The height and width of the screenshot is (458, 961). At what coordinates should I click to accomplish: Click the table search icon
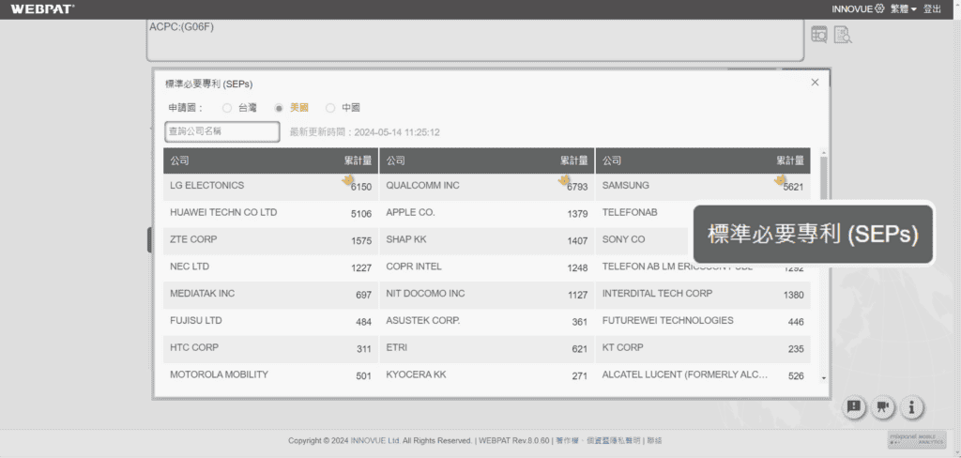pyautogui.click(x=819, y=35)
